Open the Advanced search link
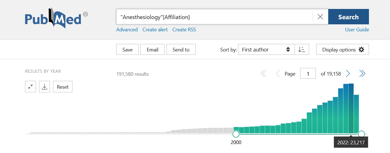This screenshot has width=390, height=153. point(127,30)
